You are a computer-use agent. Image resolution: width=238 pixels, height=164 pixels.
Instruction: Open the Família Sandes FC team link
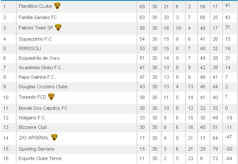click(x=38, y=17)
